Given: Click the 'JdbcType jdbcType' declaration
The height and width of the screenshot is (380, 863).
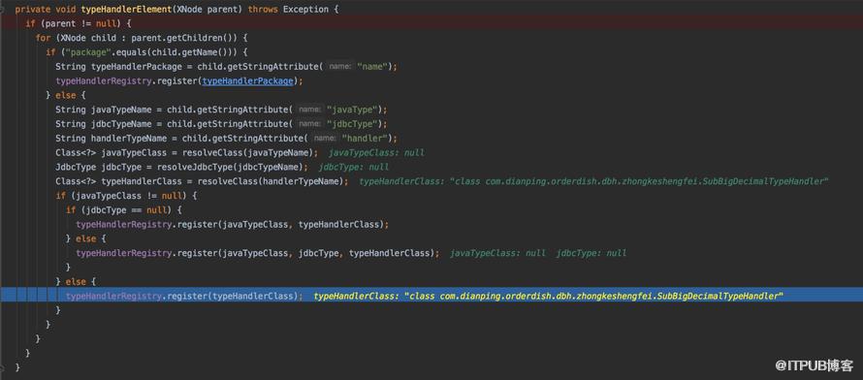Looking at the screenshot, I should (102, 167).
